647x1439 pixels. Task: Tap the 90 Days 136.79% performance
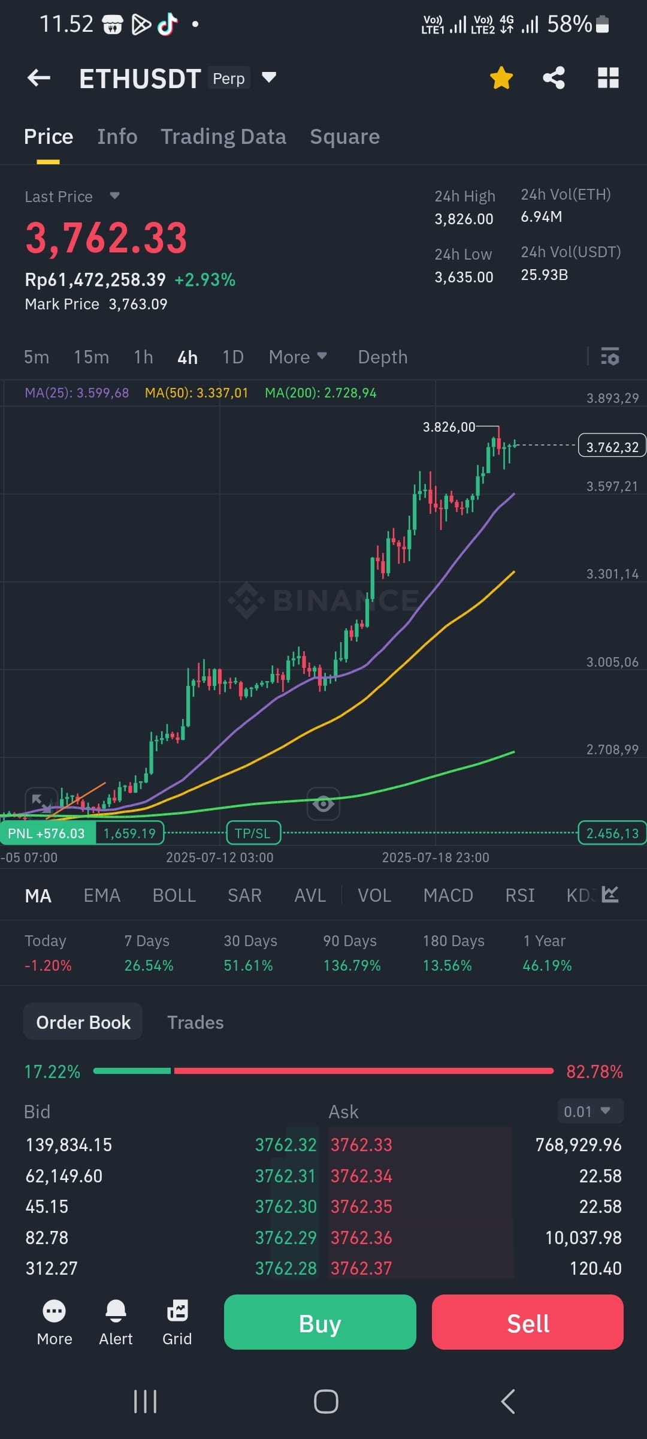tap(352, 953)
